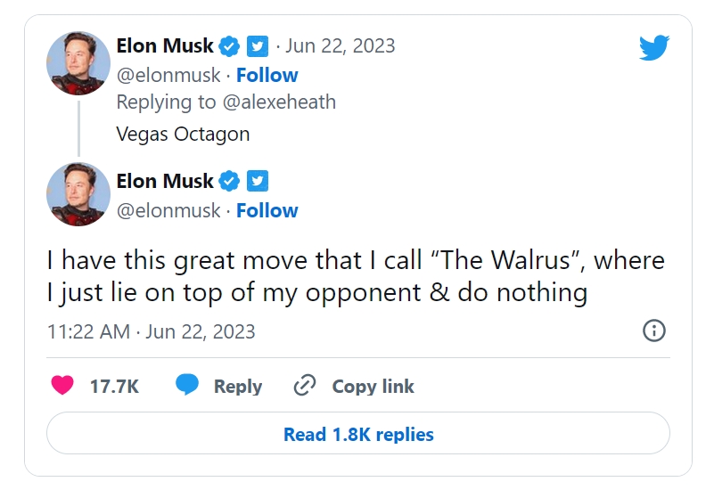Image resolution: width=714 pixels, height=498 pixels.
Task: Open the tweet info circle icon
Action: coord(653,331)
